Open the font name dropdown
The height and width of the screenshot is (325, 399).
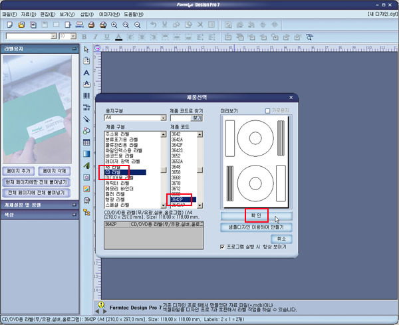click(53, 37)
